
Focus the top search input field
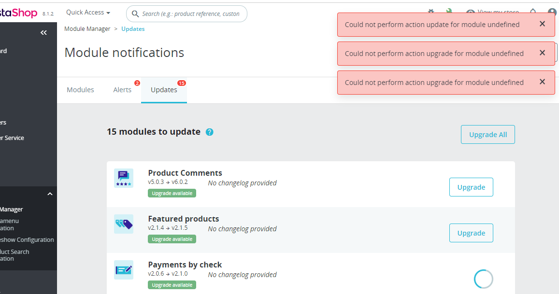click(191, 14)
